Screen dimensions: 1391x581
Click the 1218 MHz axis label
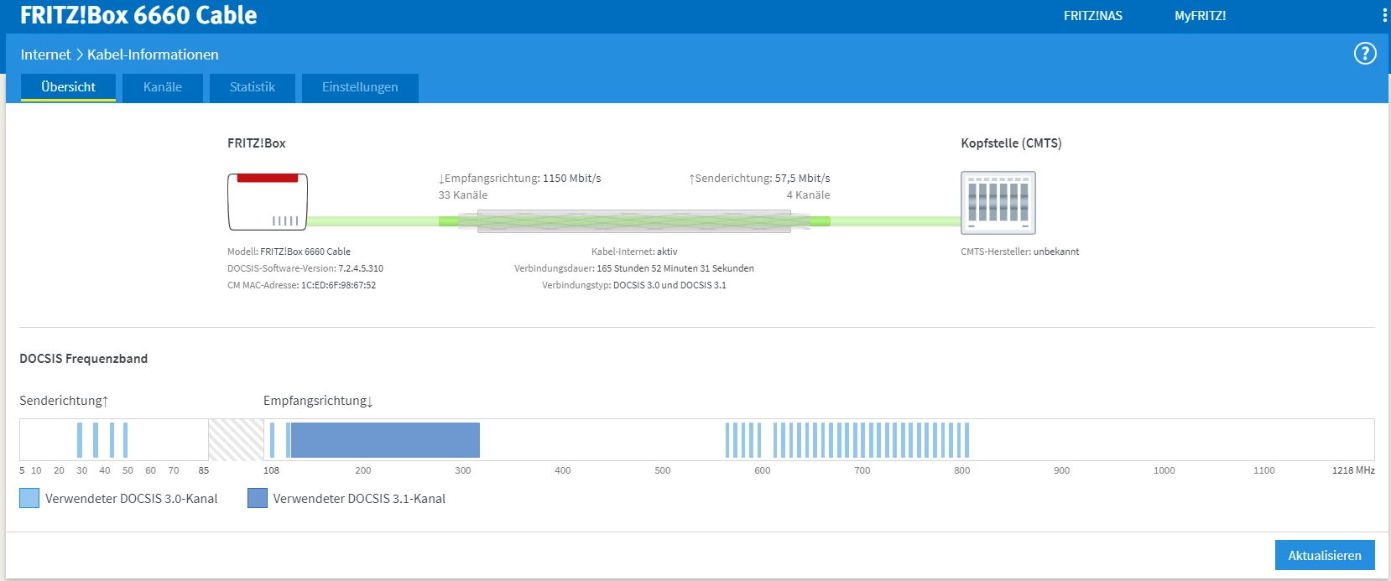pyautogui.click(x=1353, y=470)
